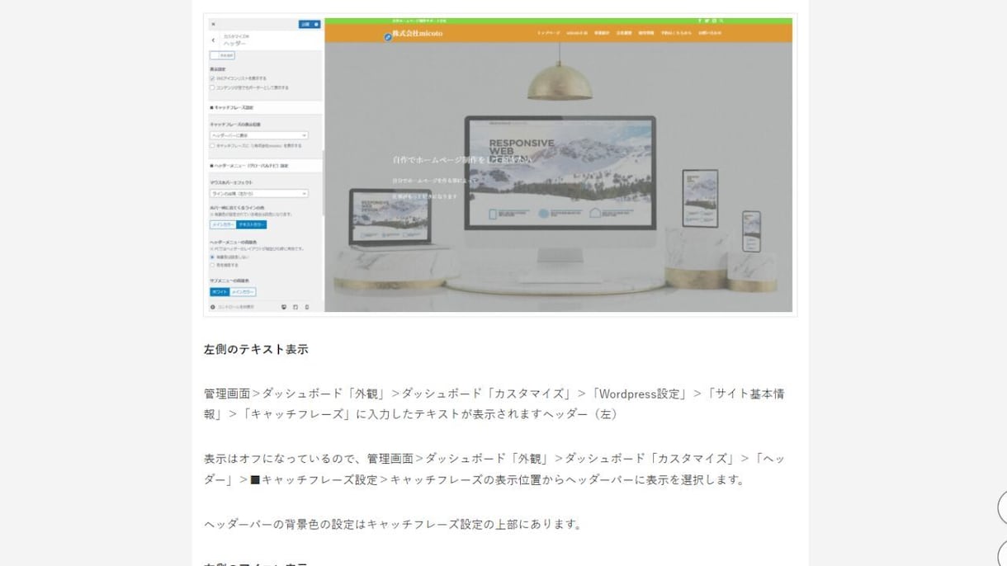This screenshot has width=1007, height=566.
Task: Tick the checkbox below the ヘッダーバーに表示 dropdown
Action: click(x=212, y=146)
